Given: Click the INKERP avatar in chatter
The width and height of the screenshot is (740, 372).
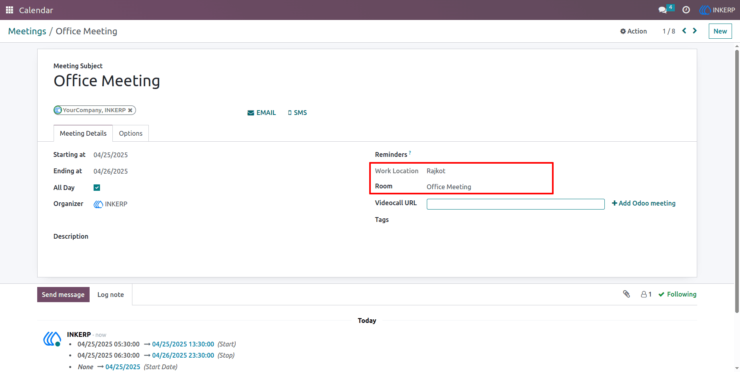Looking at the screenshot, I should pos(52,339).
